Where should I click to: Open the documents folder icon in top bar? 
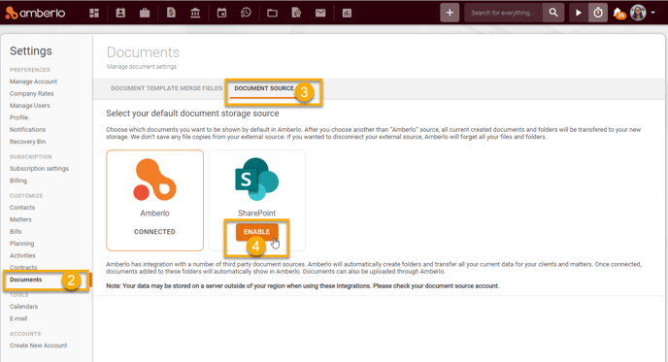[x=272, y=14]
